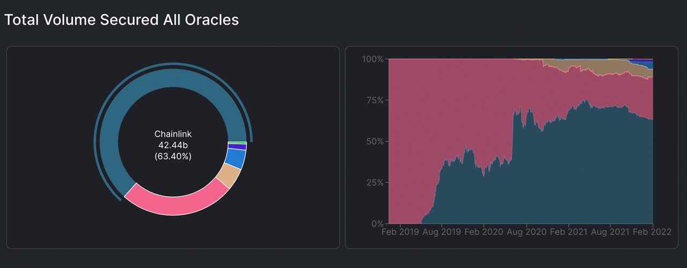Click the "Total Volume Secured All Oracles" heading
The image size is (687, 268).
[x=121, y=20]
